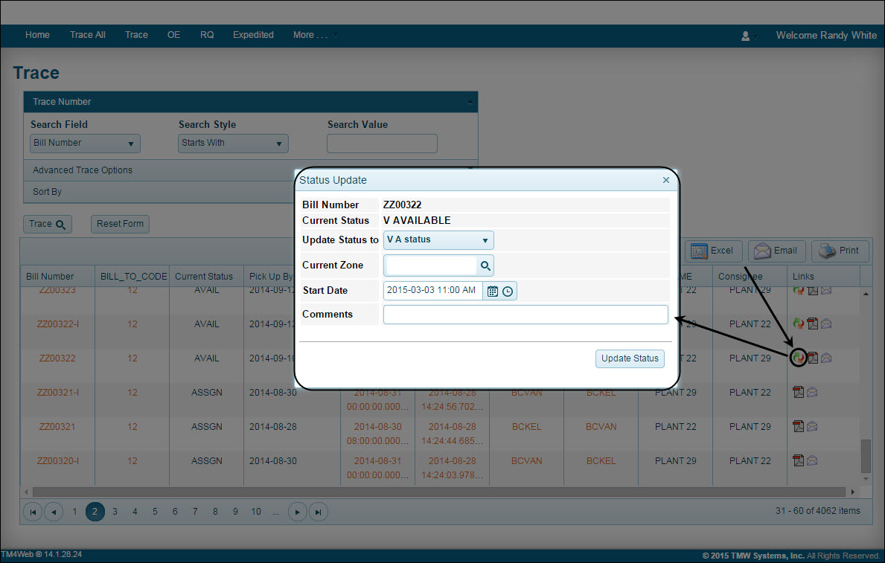Click status update icon for bill ZZ00322-I
885x563 pixels.
coord(798,324)
